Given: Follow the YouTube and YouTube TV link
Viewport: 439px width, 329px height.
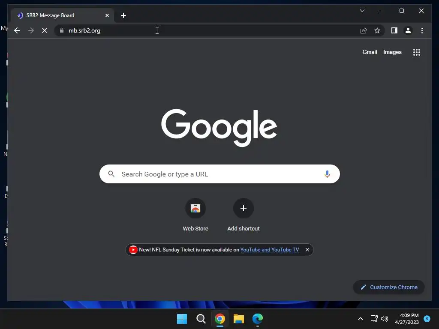Looking at the screenshot, I should 269,250.
